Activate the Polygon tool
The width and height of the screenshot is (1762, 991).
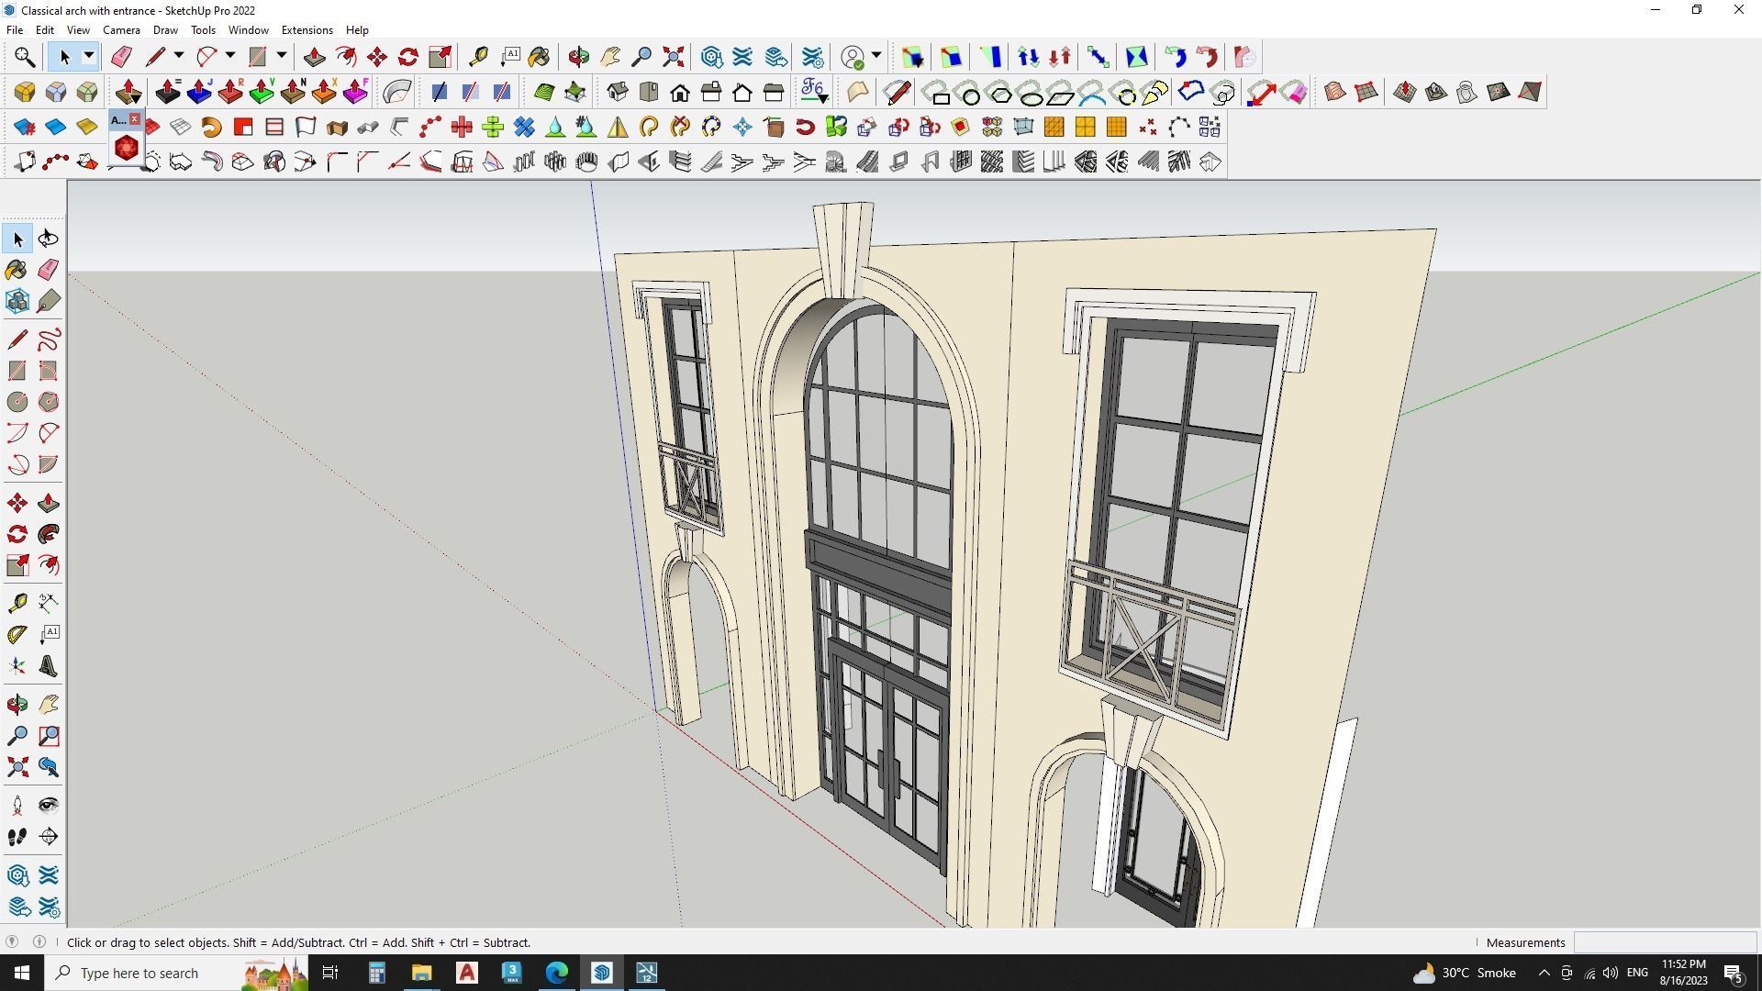(x=48, y=402)
